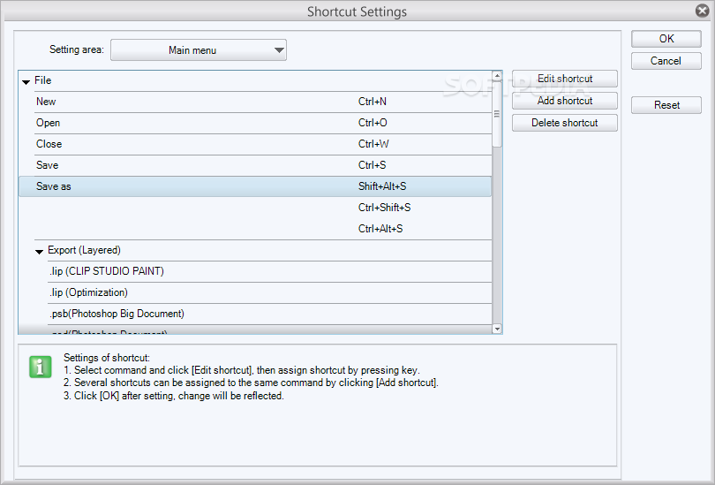715x485 pixels.
Task: Click scrollbar up arrow in command list
Action: (x=497, y=76)
